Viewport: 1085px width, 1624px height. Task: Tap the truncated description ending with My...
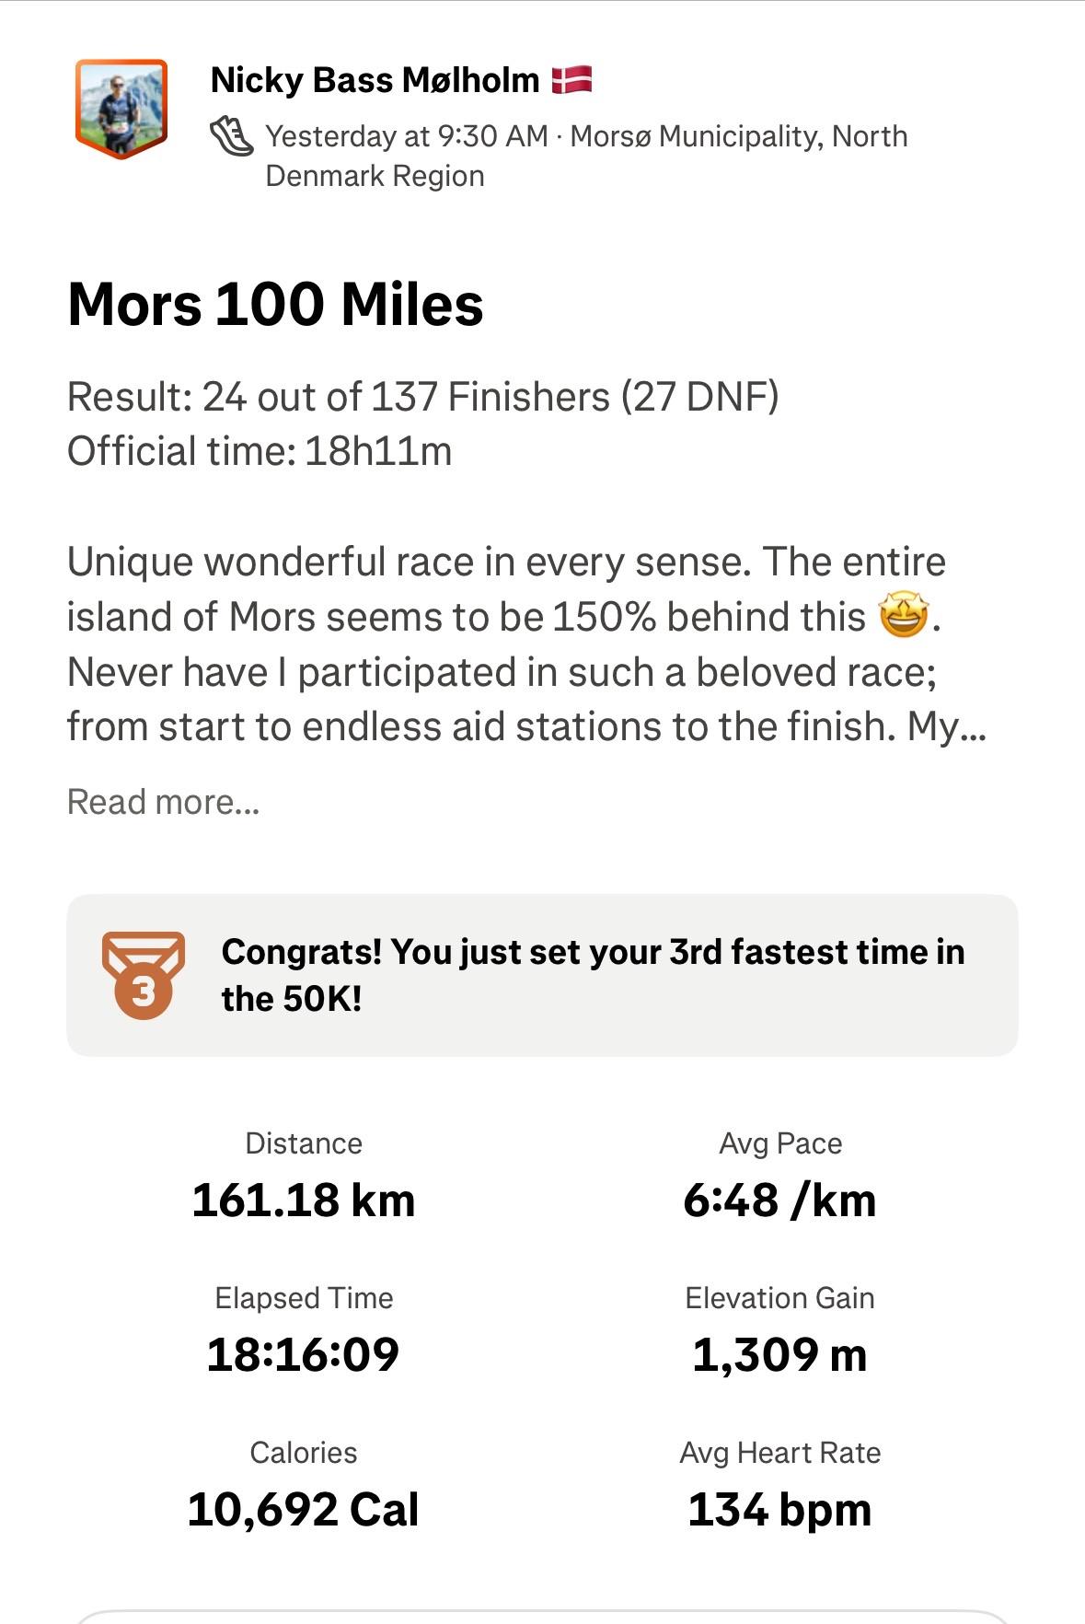pyautogui.click(x=527, y=644)
